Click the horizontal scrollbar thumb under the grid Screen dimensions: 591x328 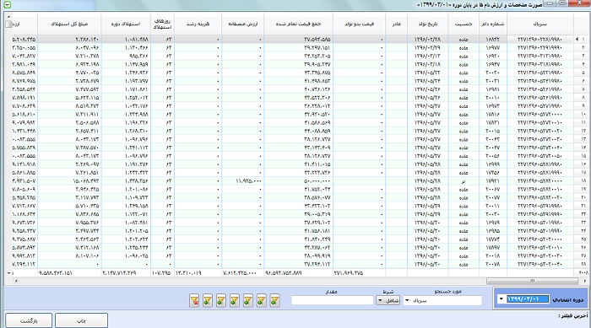532,281
